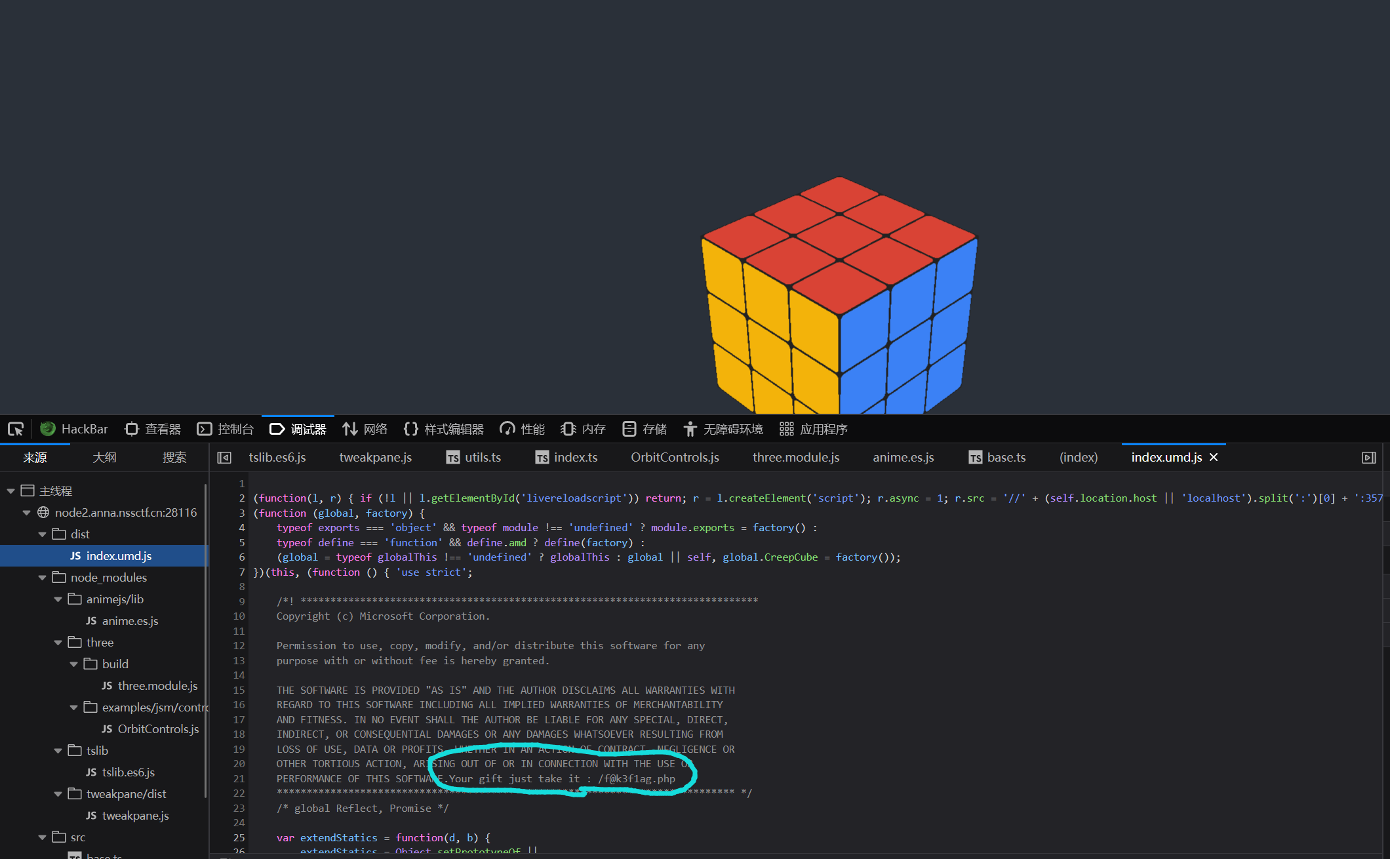The width and height of the screenshot is (1390, 859).
Task: Collapse the dist folder
Action: tap(42, 534)
